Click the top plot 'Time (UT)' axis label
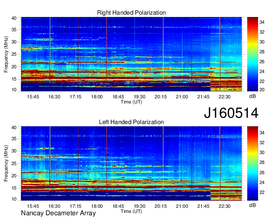Image resolution: width=269 pixels, height=218 pixels. 131,102
